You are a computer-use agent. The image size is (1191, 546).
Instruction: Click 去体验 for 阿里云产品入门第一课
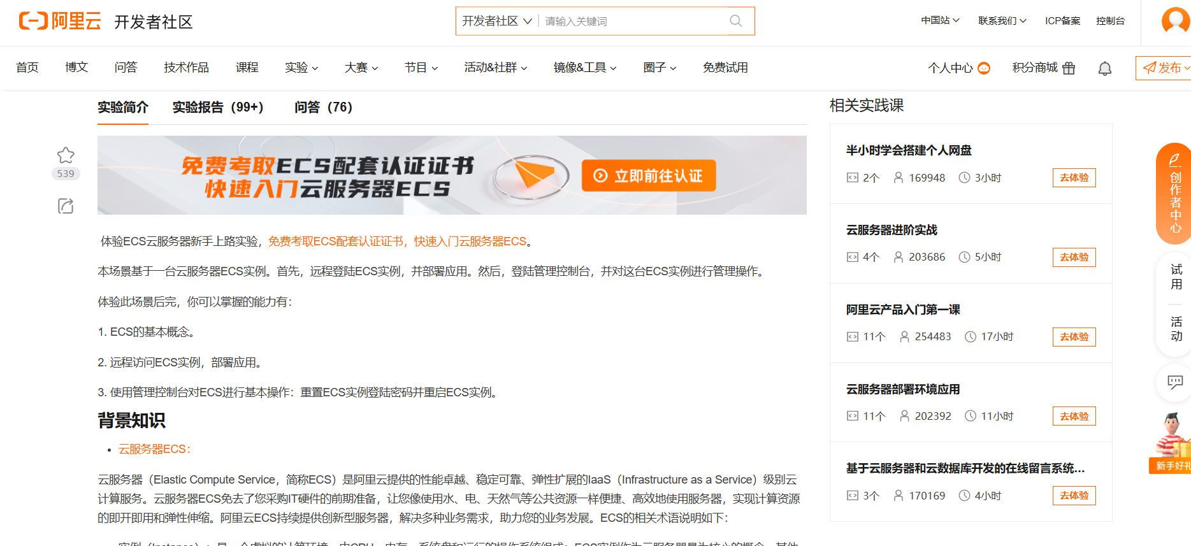1074,337
